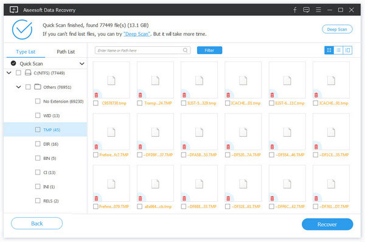Screen dimensions: 365x242
Task: Click file icon of C9578730.tmp
Action: click(111, 80)
